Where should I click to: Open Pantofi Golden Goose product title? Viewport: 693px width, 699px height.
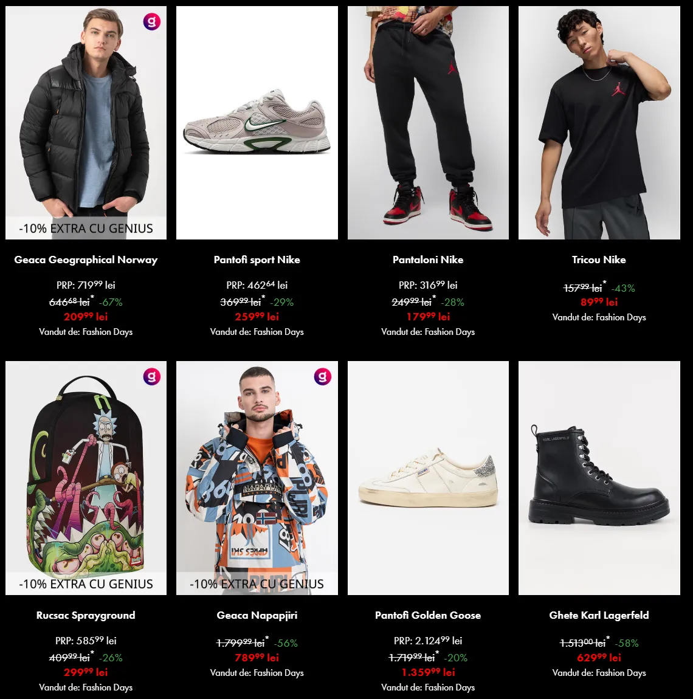tap(428, 615)
